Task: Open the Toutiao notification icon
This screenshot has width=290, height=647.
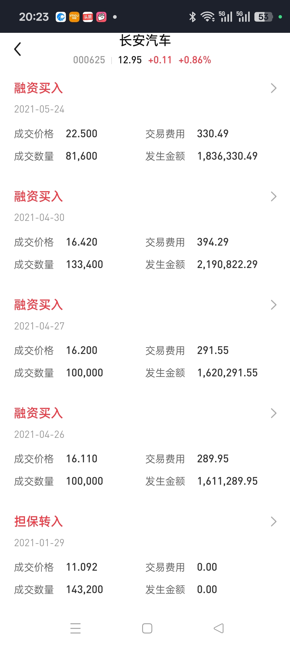Action: 88,17
